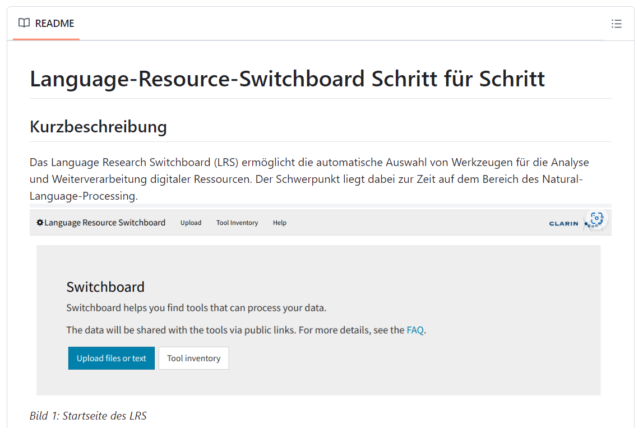Image resolution: width=643 pixels, height=428 pixels.
Task: Switch to the README tab
Action: pos(54,23)
